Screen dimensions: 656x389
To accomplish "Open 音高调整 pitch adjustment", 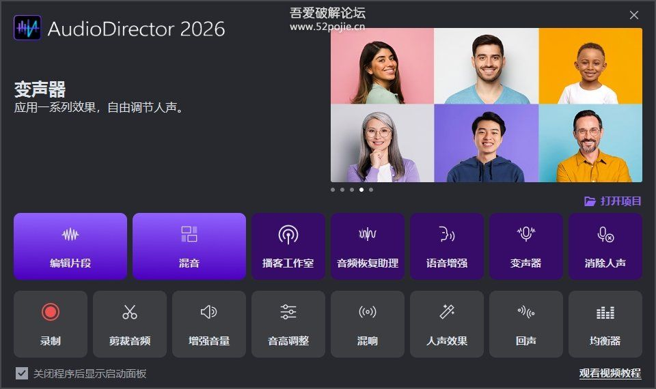I will tap(288, 324).
